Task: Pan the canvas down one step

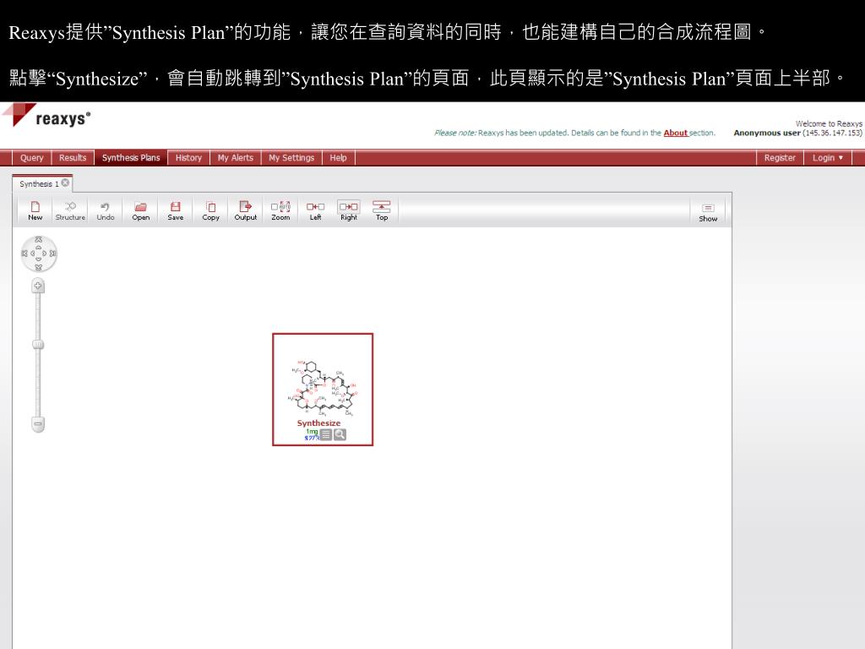Action: pos(38,259)
